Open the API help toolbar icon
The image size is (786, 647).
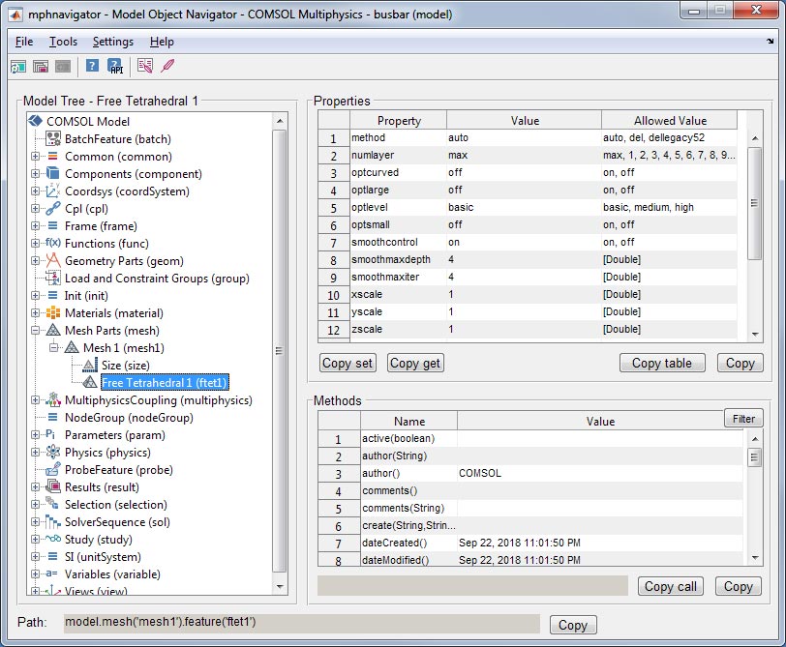tap(114, 67)
